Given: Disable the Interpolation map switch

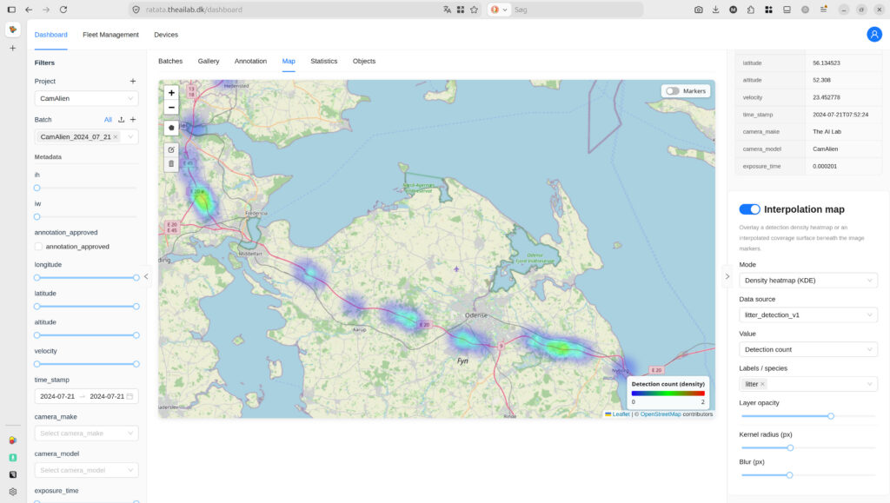Looking at the screenshot, I should tap(749, 209).
